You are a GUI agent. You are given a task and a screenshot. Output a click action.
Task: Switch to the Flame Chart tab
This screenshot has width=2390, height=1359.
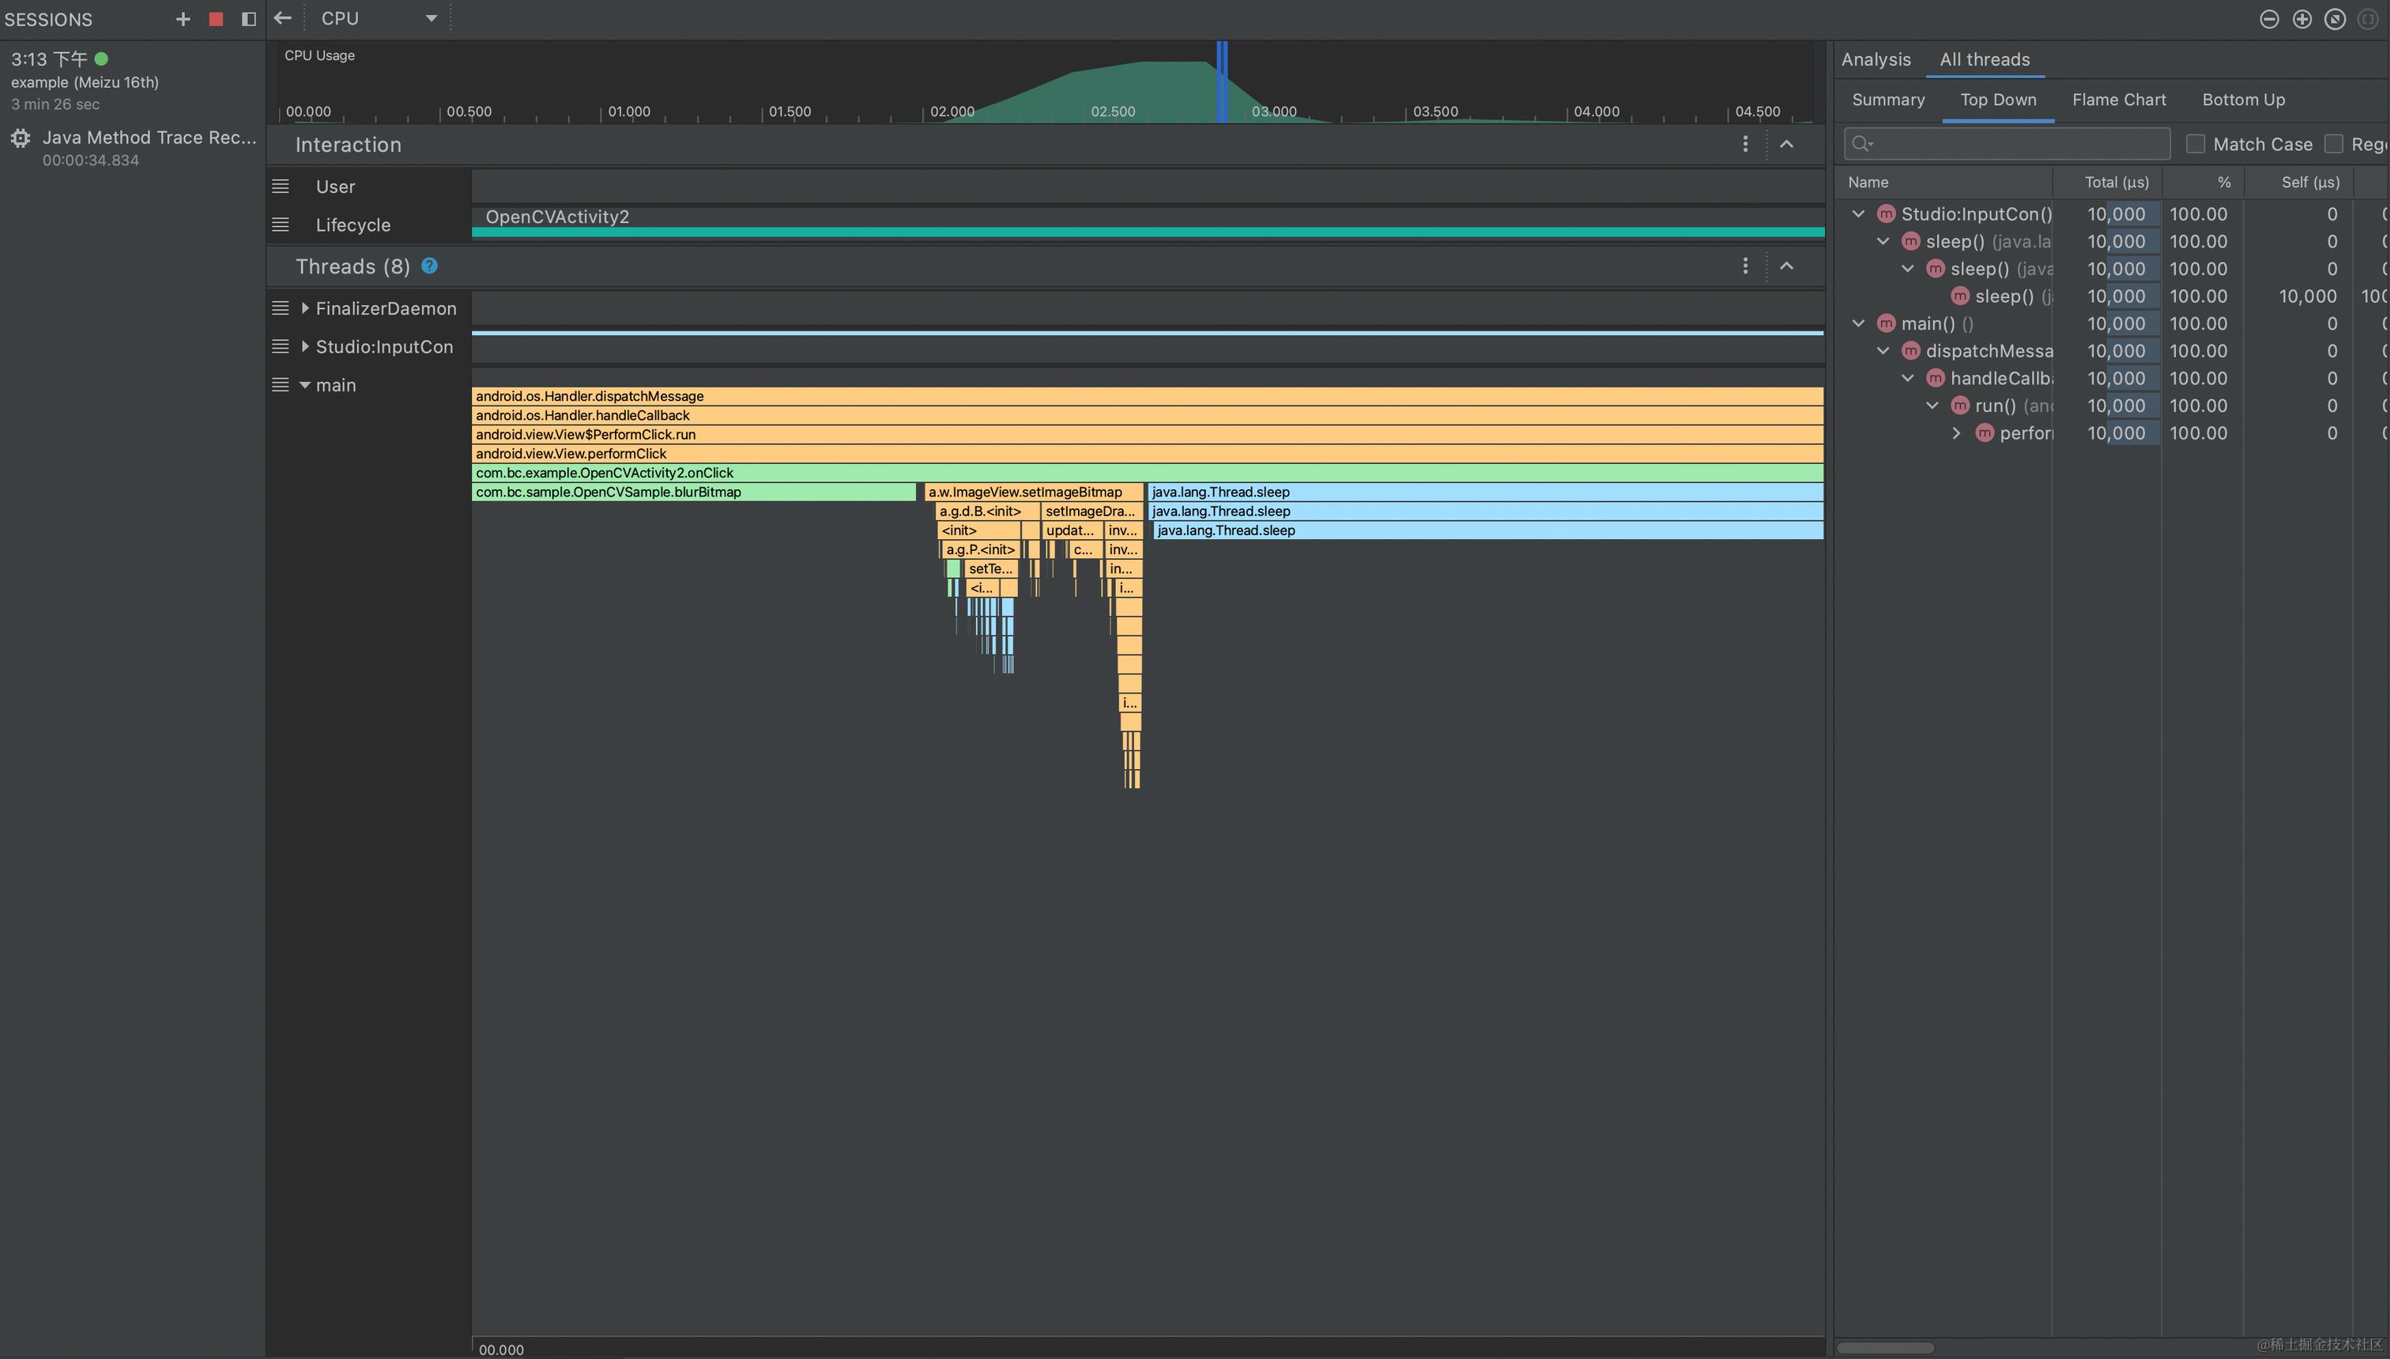pyautogui.click(x=2119, y=100)
